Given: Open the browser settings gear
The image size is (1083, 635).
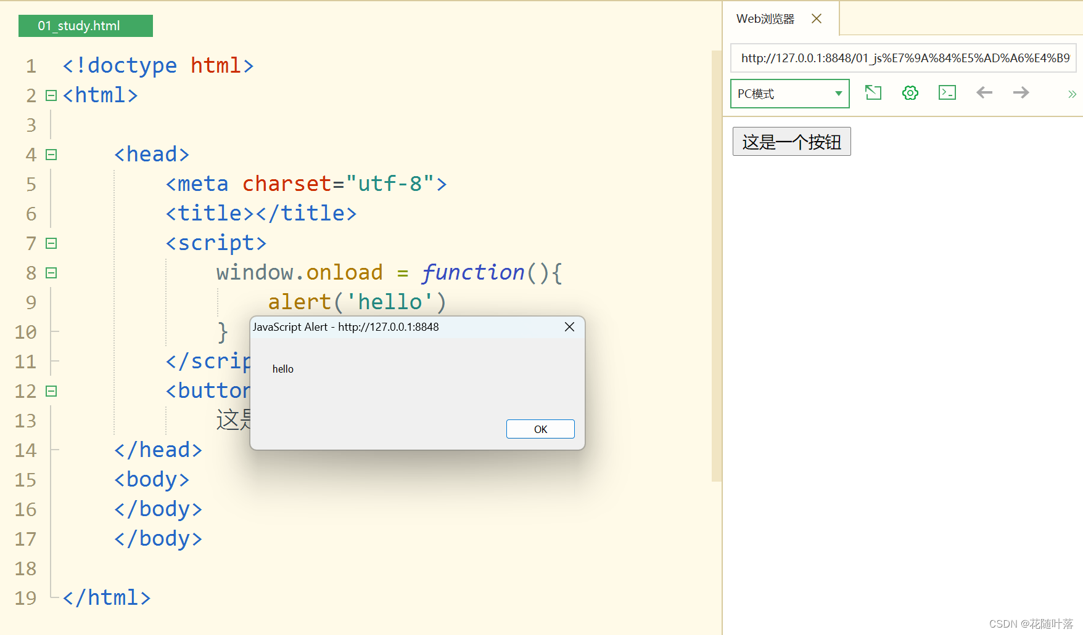Looking at the screenshot, I should point(910,92).
